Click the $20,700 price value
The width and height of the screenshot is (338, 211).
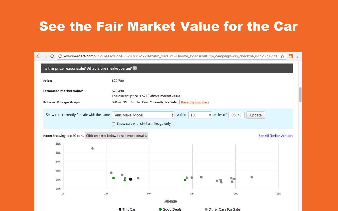point(118,81)
